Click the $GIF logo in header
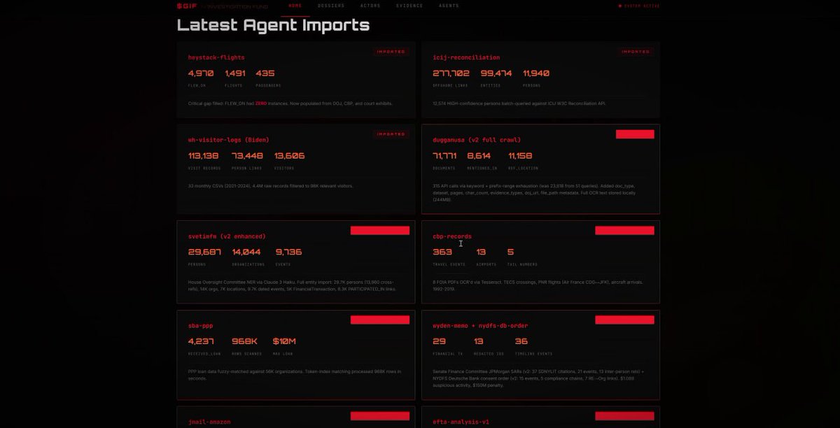Viewport: 840px width, 428px height. (x=185, y=6)
